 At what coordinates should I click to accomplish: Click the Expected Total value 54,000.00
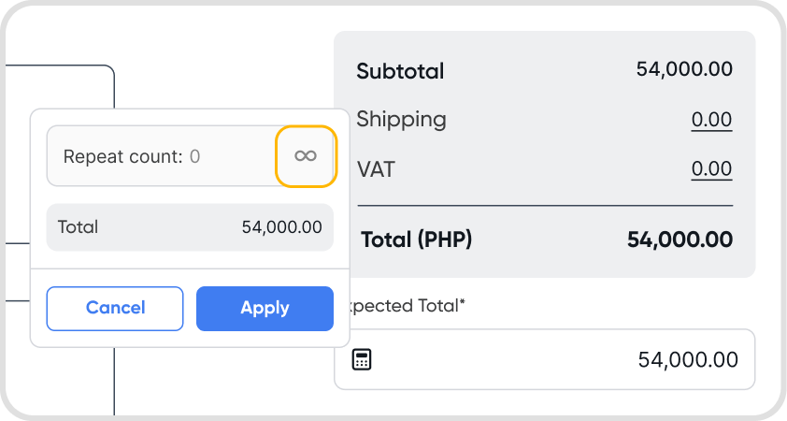[687, 360]
